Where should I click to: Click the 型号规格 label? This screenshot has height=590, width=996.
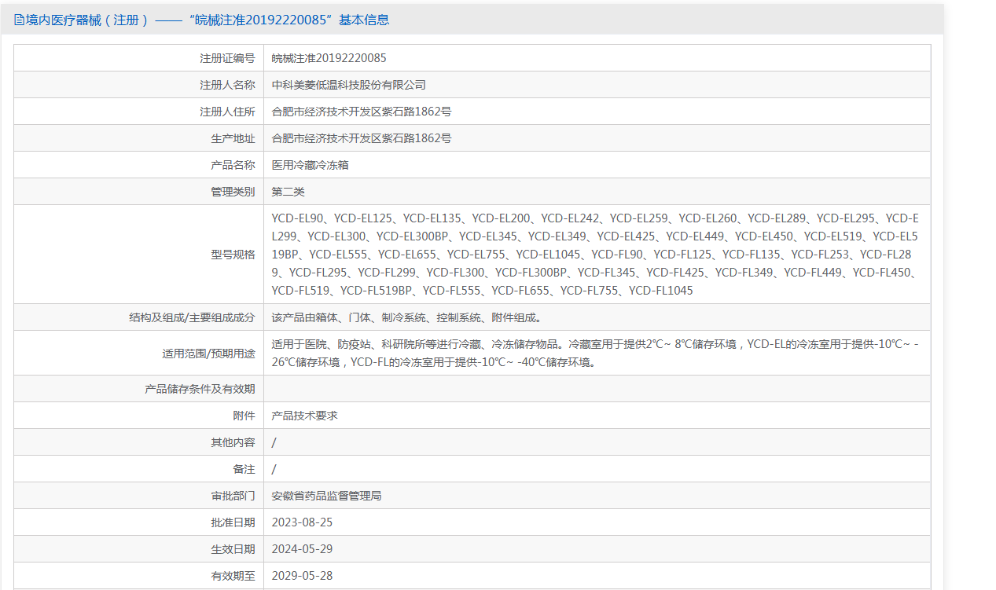click(233, 255)
